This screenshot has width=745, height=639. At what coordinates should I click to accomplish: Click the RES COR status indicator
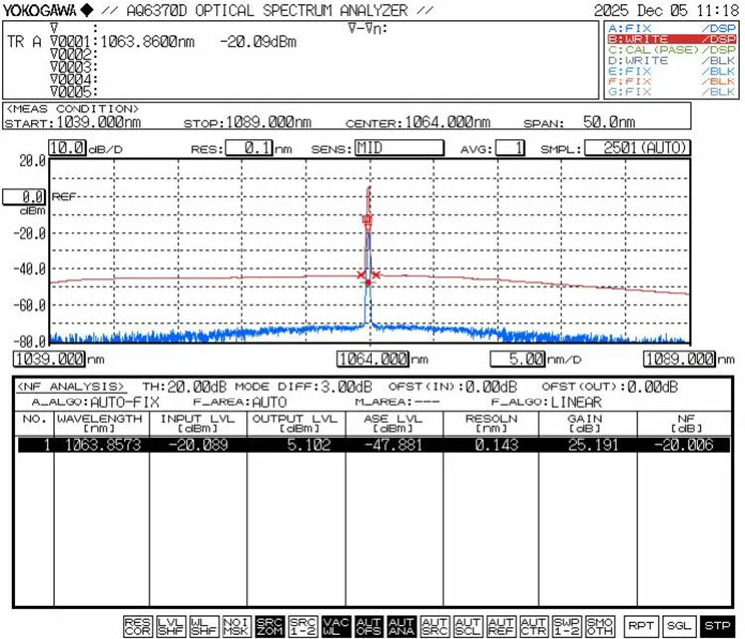pyautogui.click(x=138, y=627)
